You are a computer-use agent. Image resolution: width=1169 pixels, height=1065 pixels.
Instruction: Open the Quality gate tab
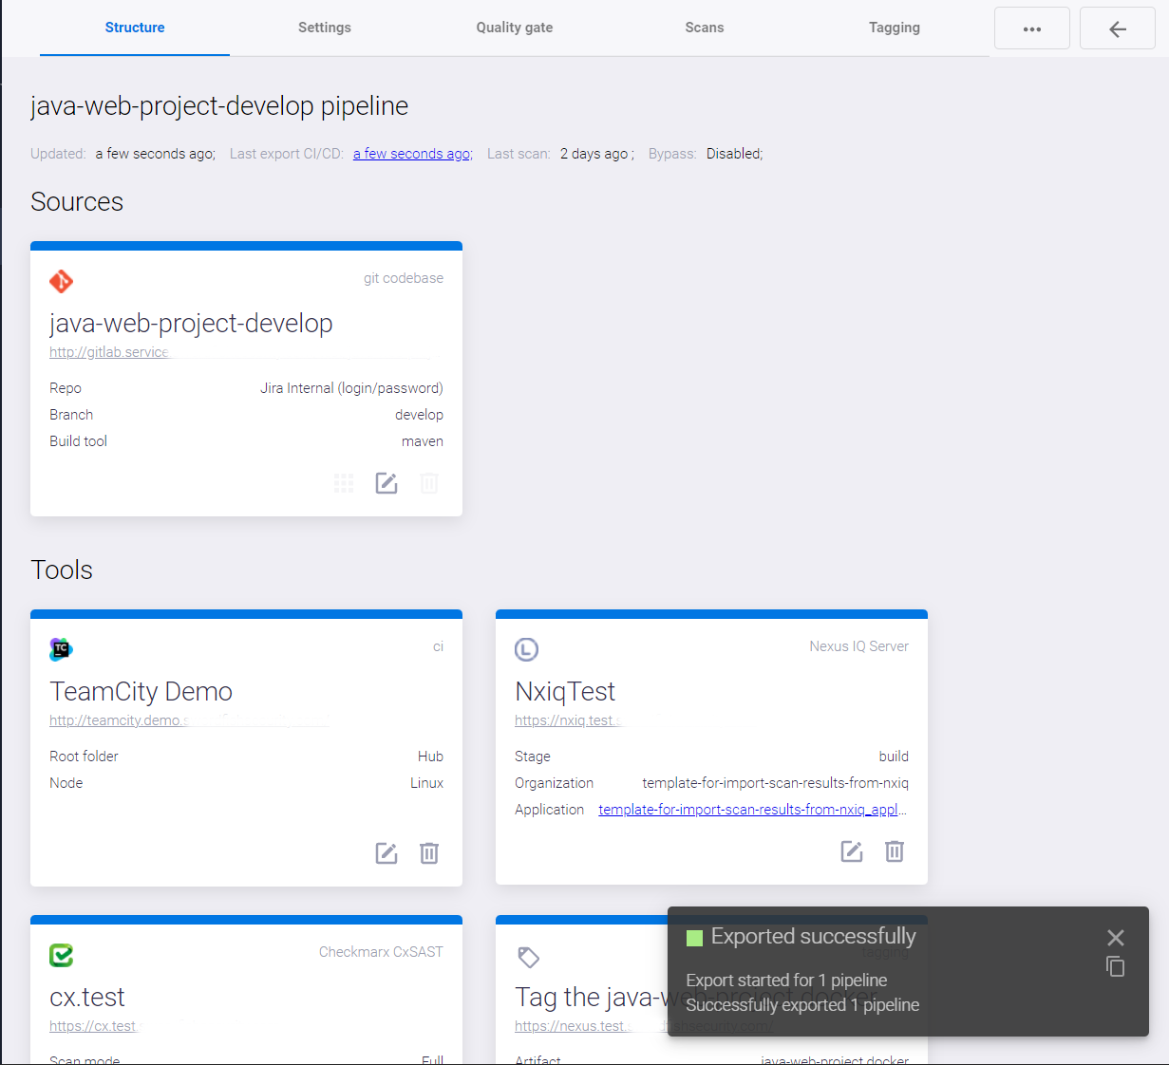pos(515,28)
